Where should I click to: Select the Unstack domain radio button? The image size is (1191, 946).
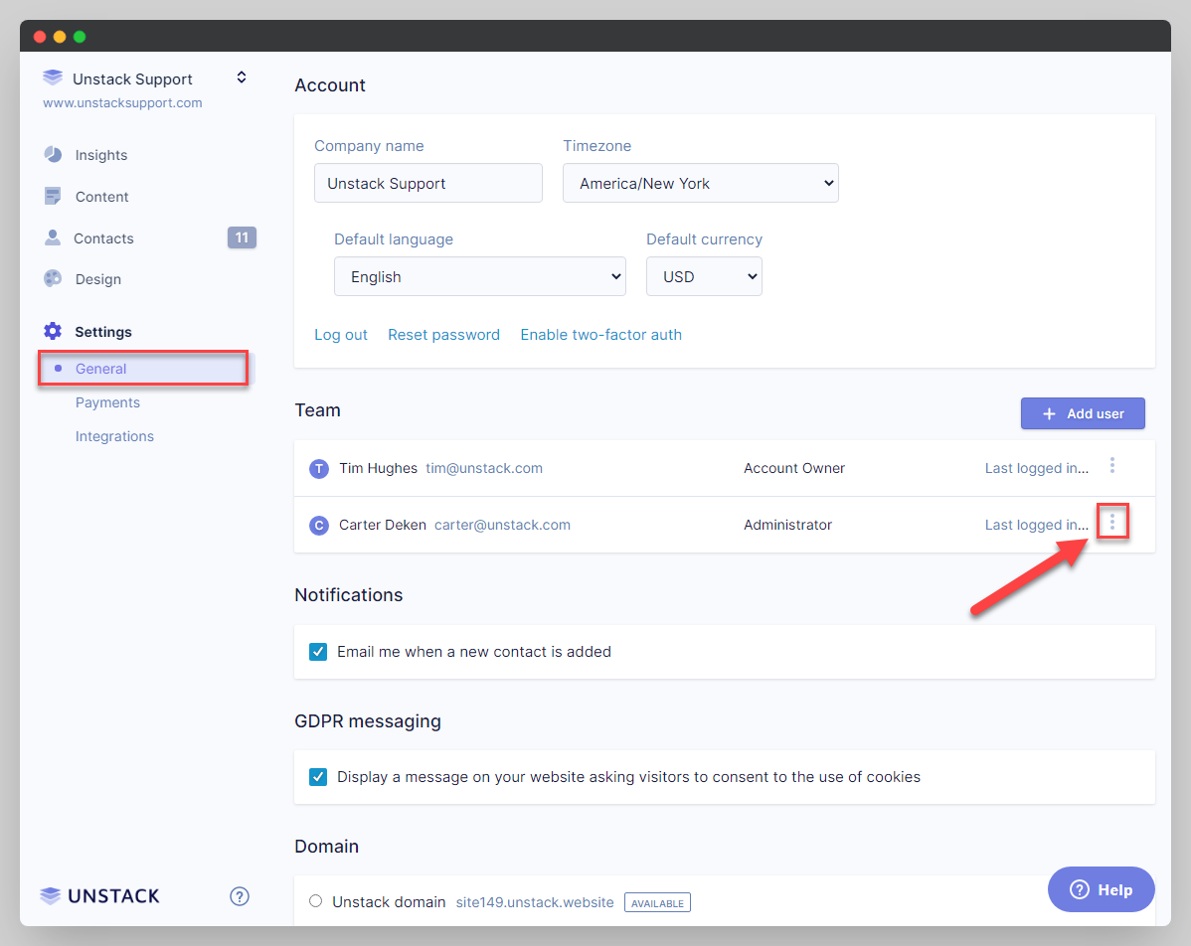pos(316,901)
